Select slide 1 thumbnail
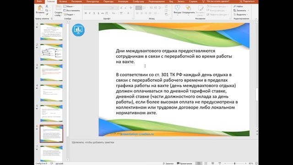This screenshot has width=293, height=165. (51, 32)
